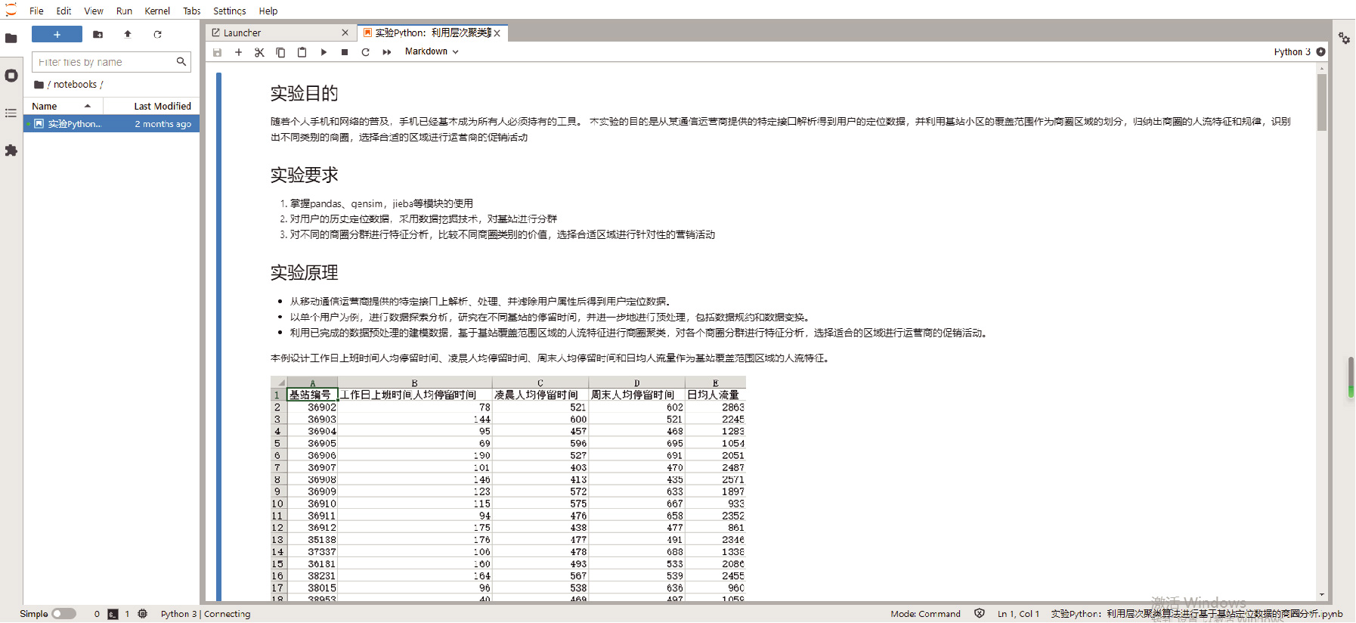Insert a new cell below with plus icon

coord(239,52)
